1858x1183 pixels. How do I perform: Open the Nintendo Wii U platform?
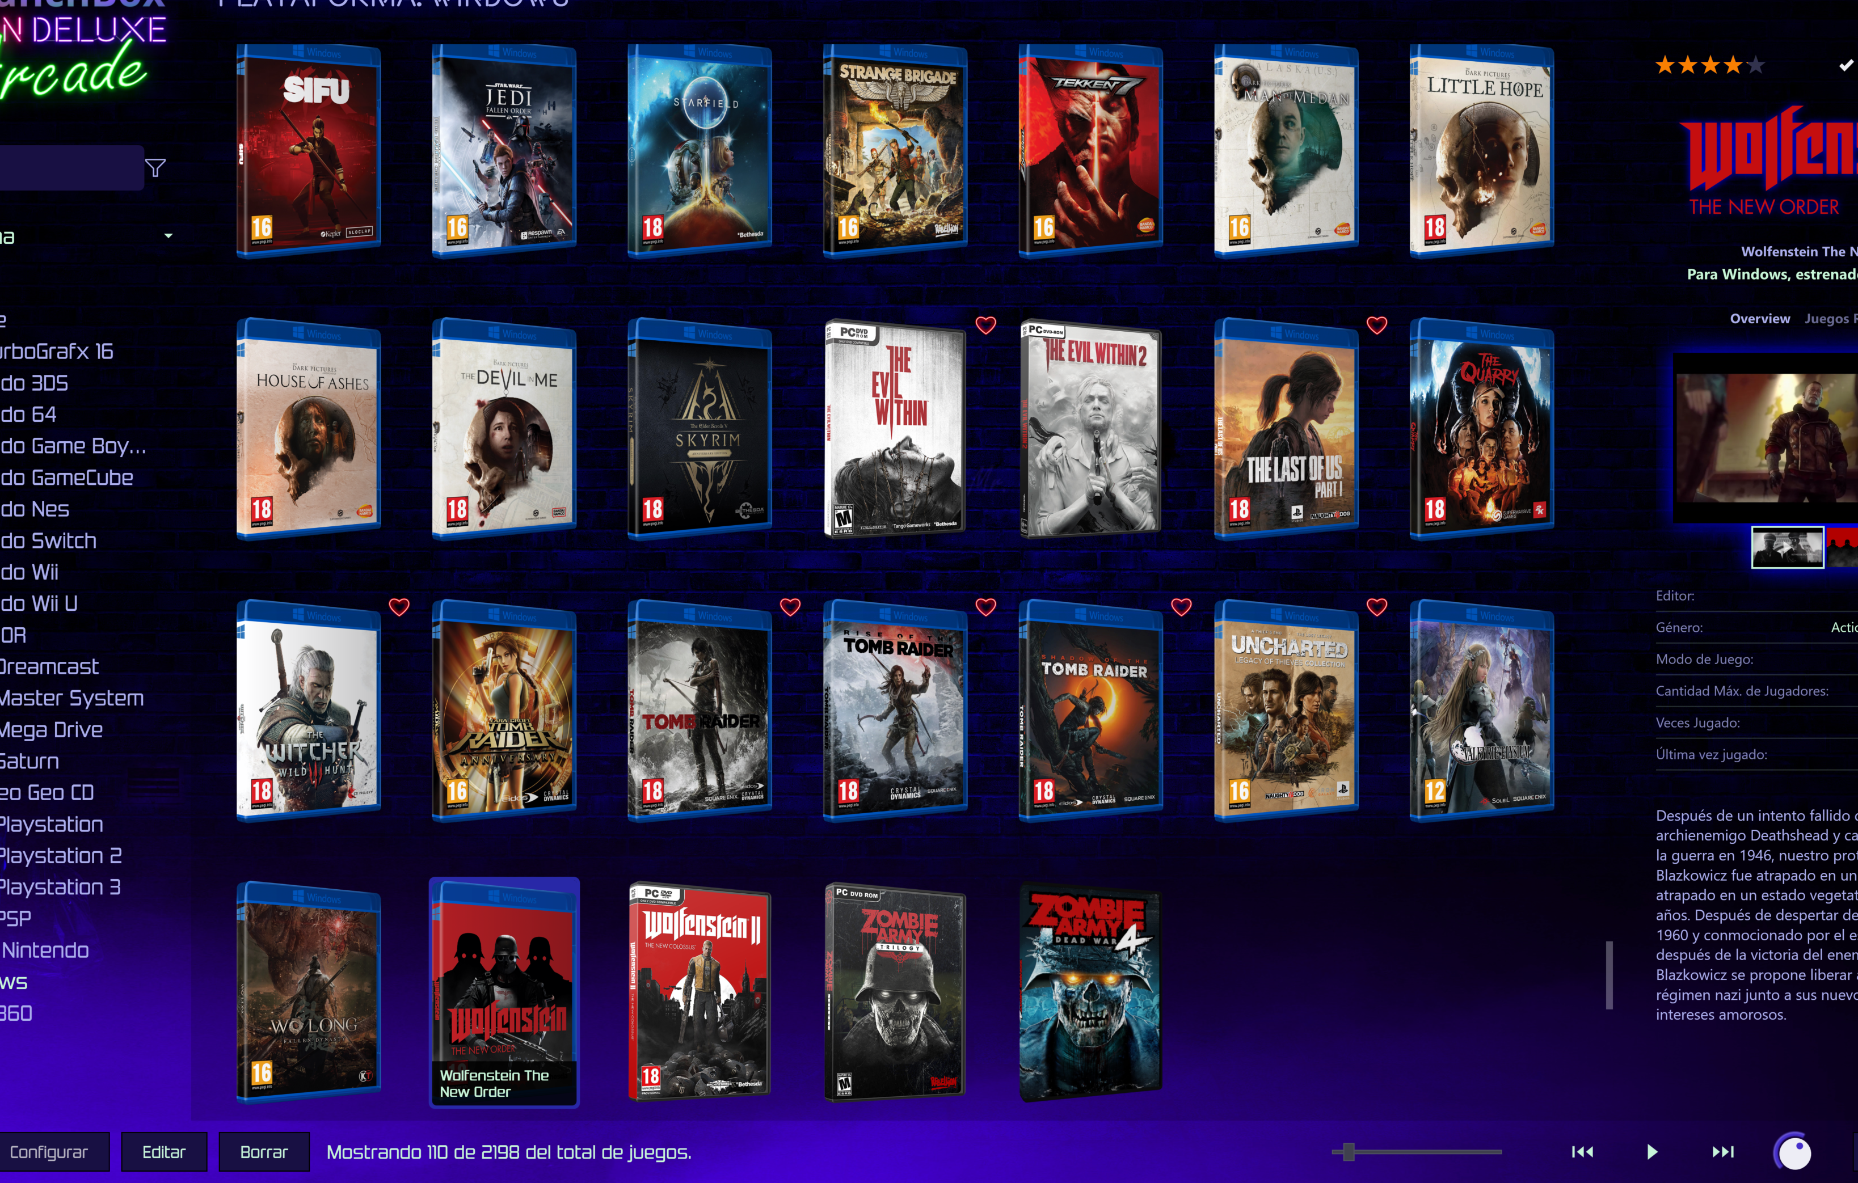point(39,603)
